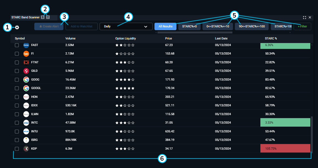318x168 pixels.
Task: Check the FI row checkbox
Action: click(17, 54)
